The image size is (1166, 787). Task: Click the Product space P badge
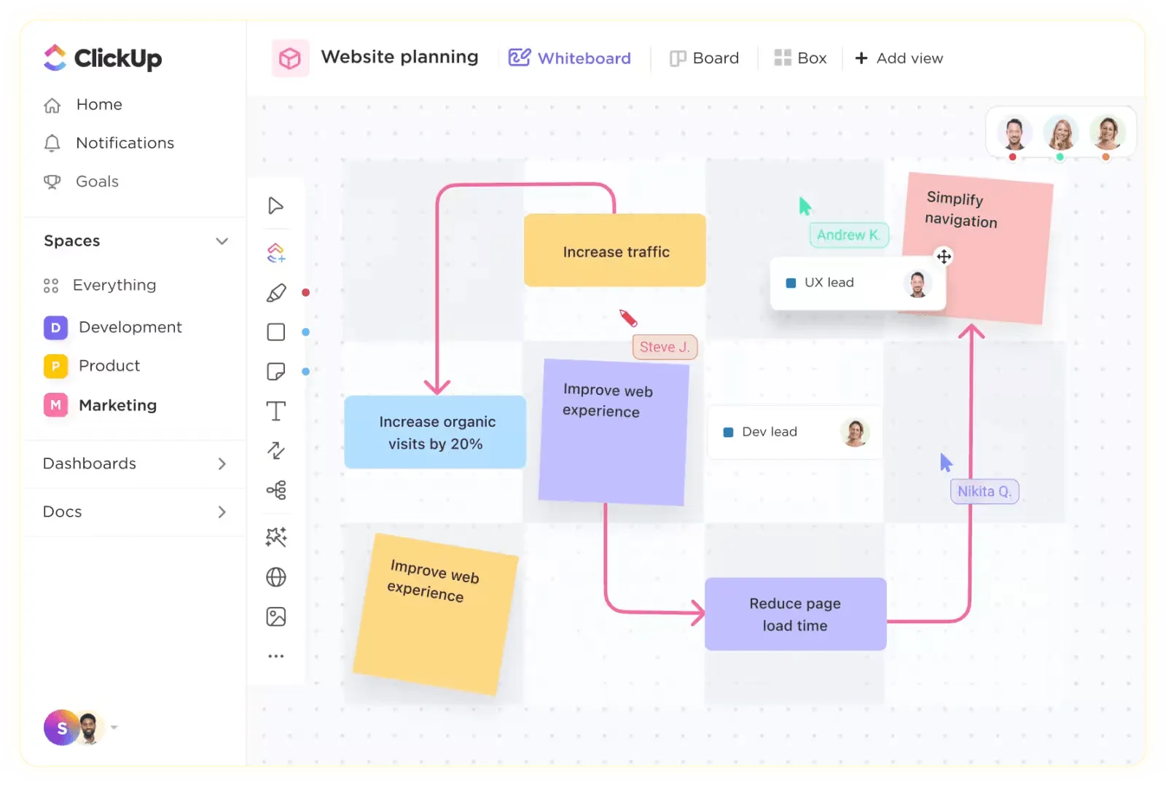(x=56, y=366)
